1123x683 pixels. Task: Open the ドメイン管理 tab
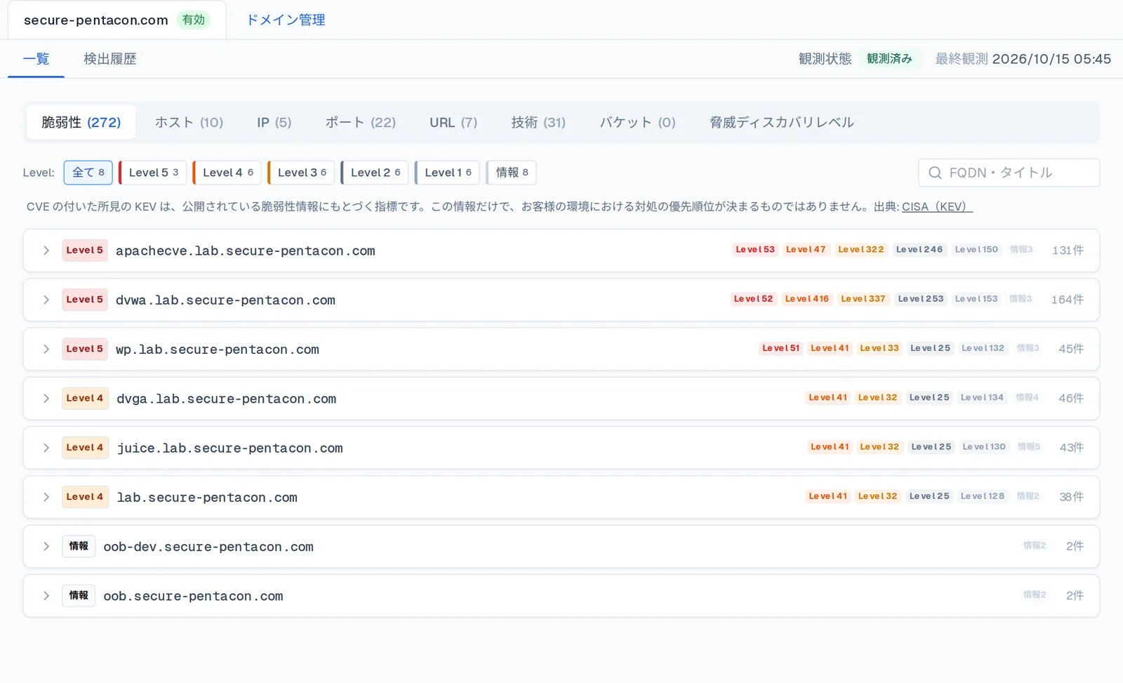coord(286,20)
